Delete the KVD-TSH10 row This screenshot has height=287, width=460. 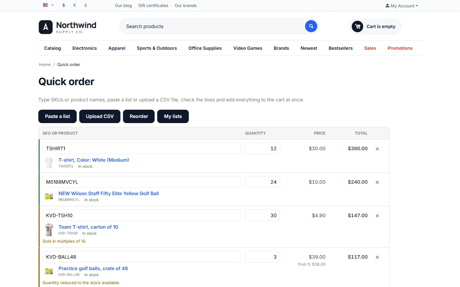coord(377,216)
